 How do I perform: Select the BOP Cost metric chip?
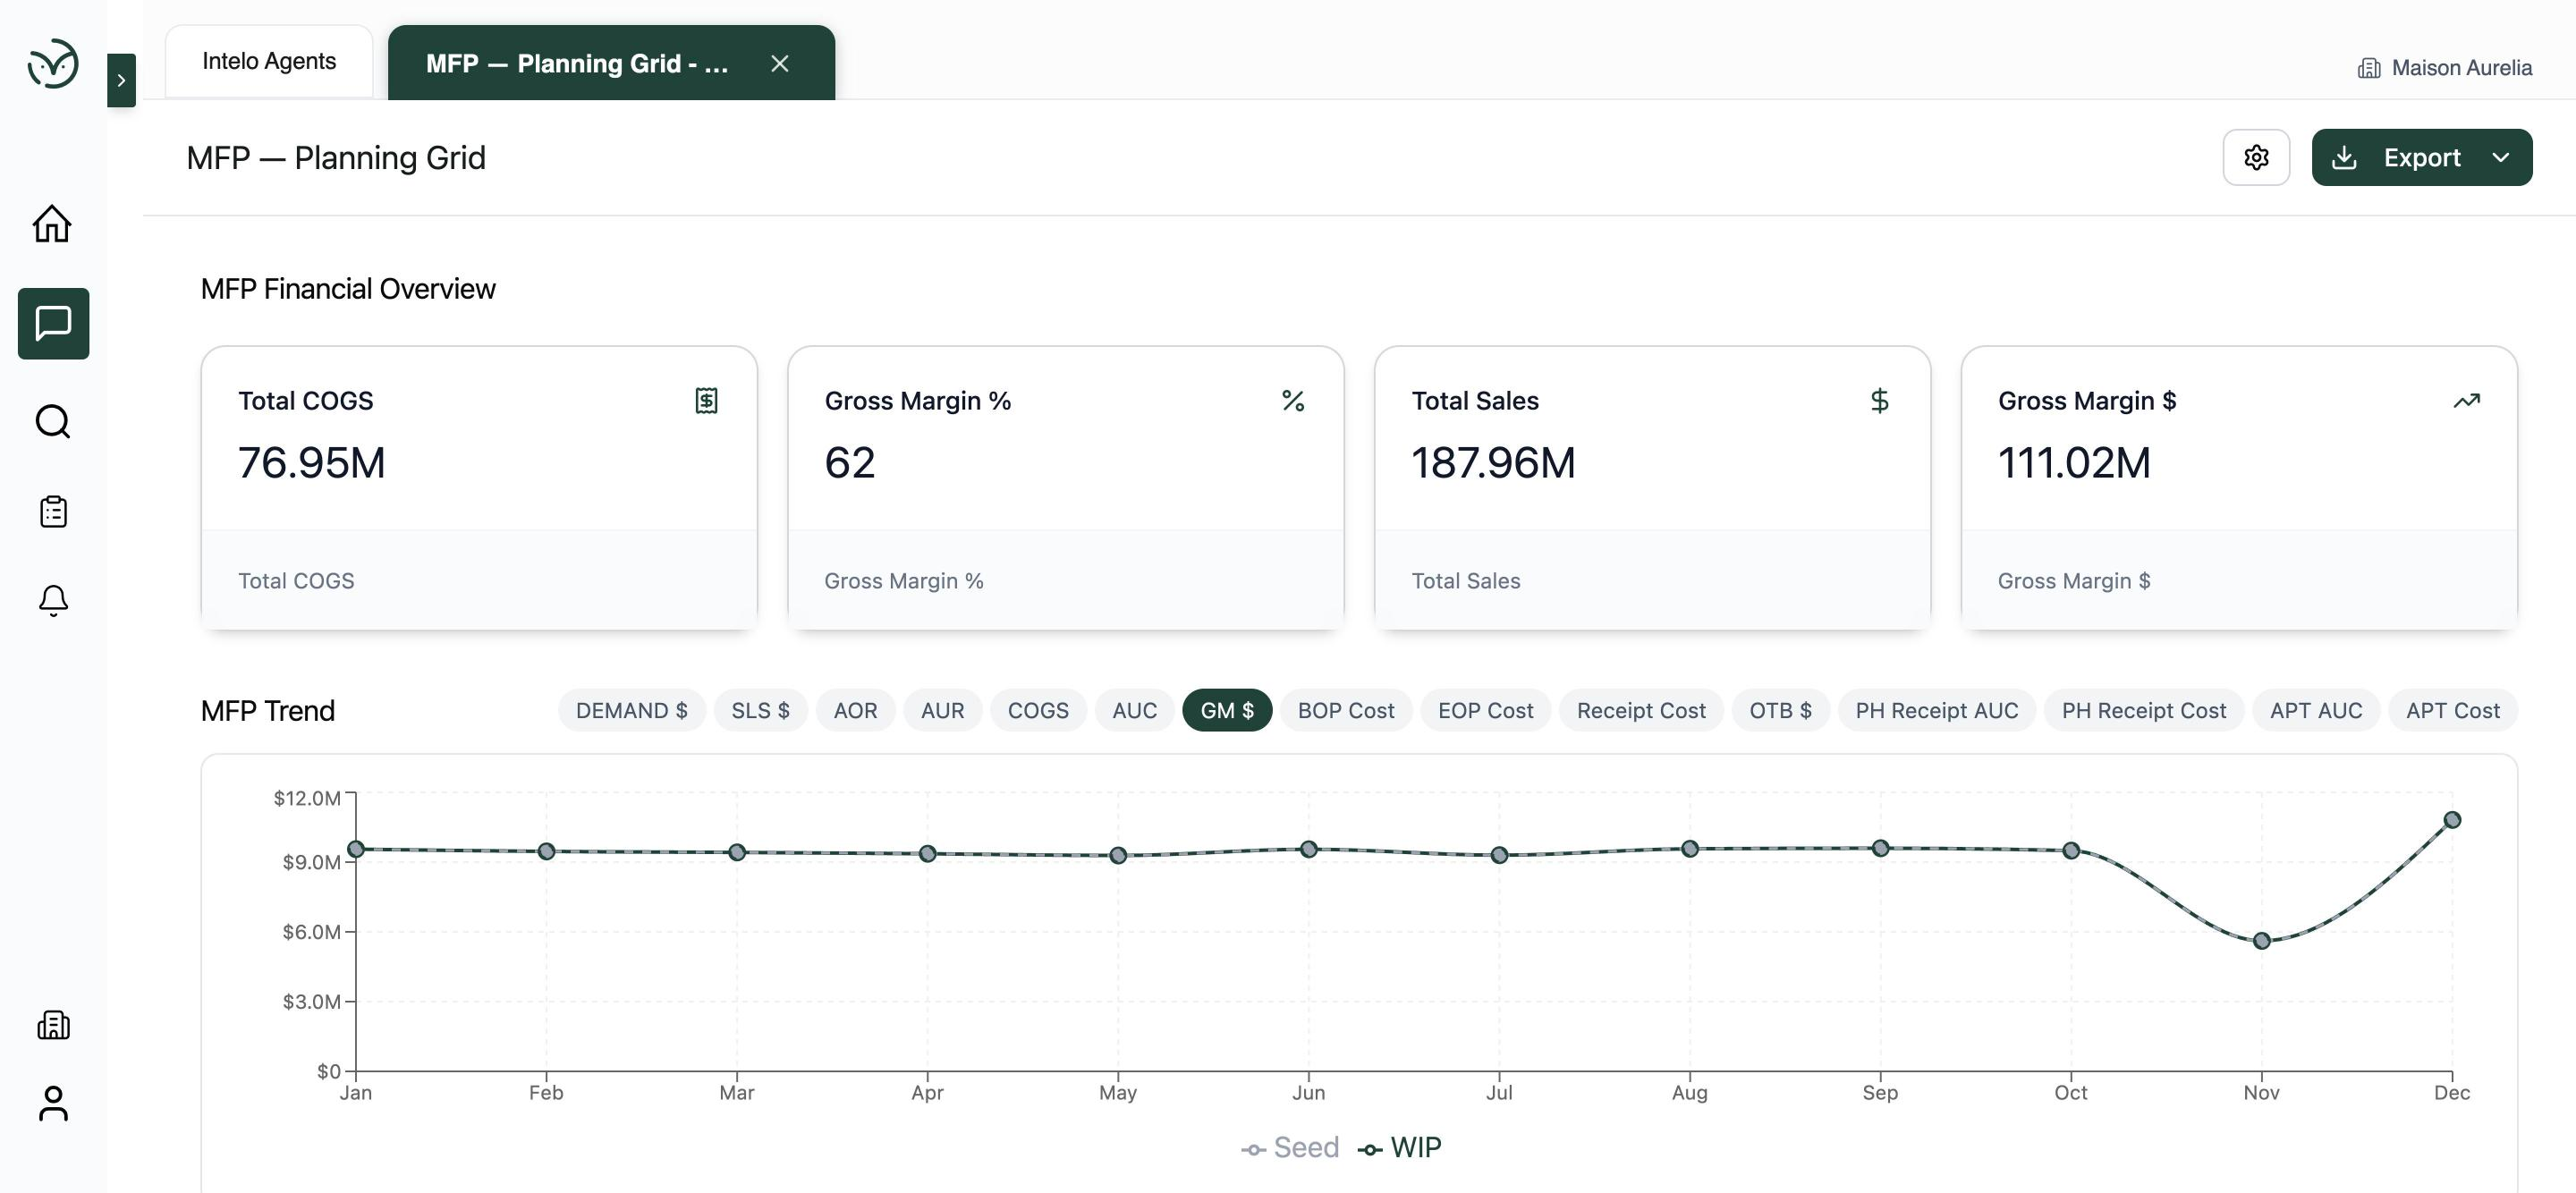(1346, 710)
